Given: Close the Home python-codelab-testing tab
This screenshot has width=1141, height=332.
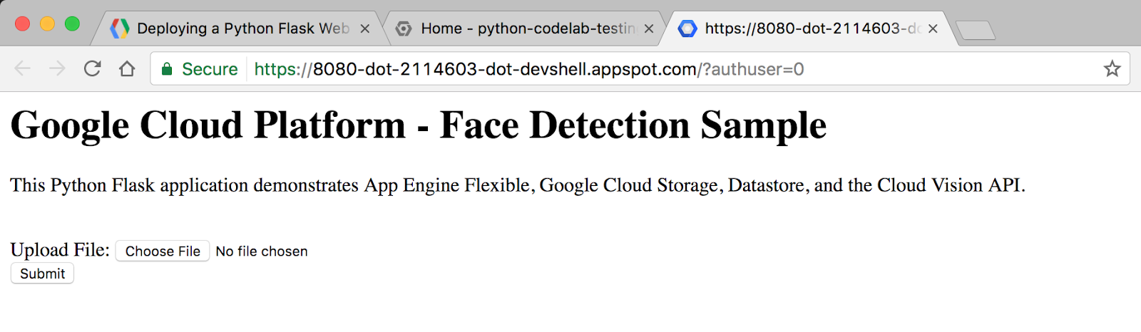Looking at the screenshot, I should 649,28.
